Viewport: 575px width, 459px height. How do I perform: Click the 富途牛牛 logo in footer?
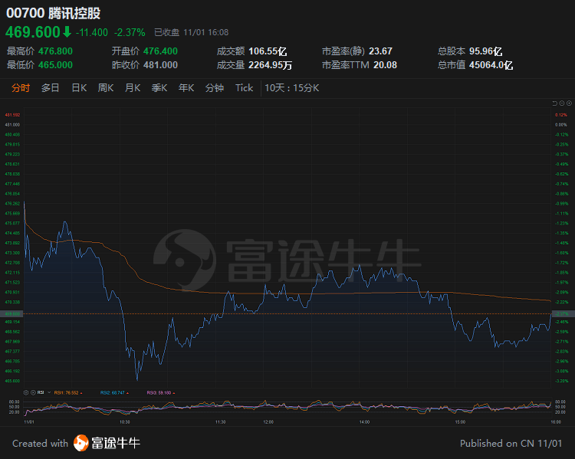107,443
